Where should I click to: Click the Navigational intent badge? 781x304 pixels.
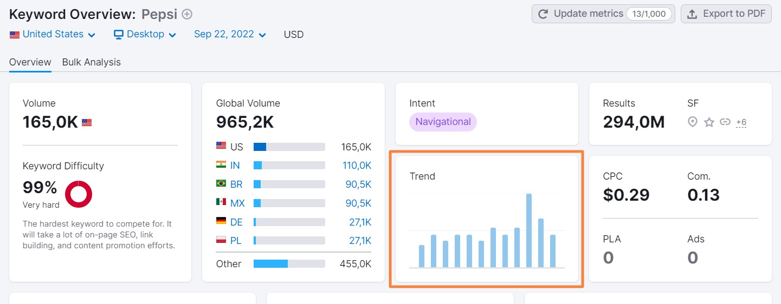pyautogui.click(x=443, y=122)
